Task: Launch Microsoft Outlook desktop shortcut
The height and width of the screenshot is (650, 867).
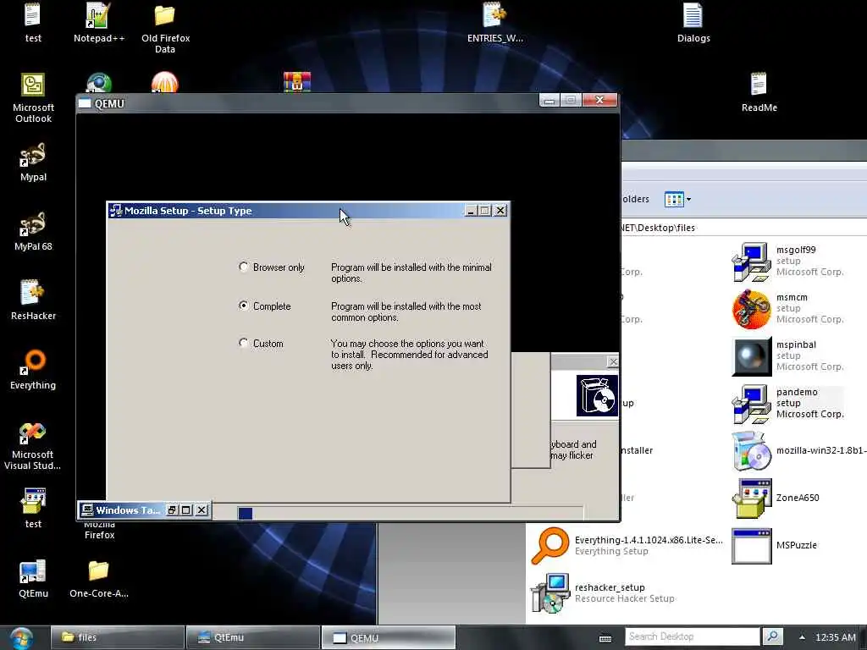Action: pyautogui.click(x=33, y=98)
